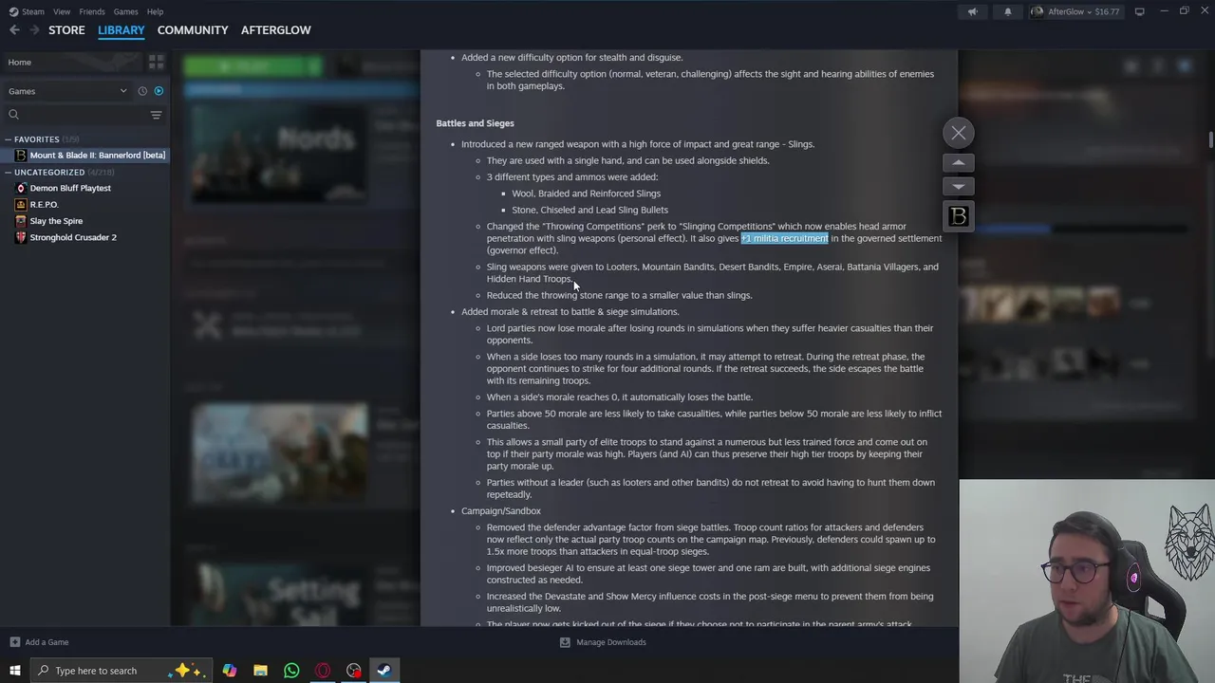Go forward with the navigation arrow
Image resolution: width=1215 pixels, height=683 pixels.
click(x=34, y=30)
